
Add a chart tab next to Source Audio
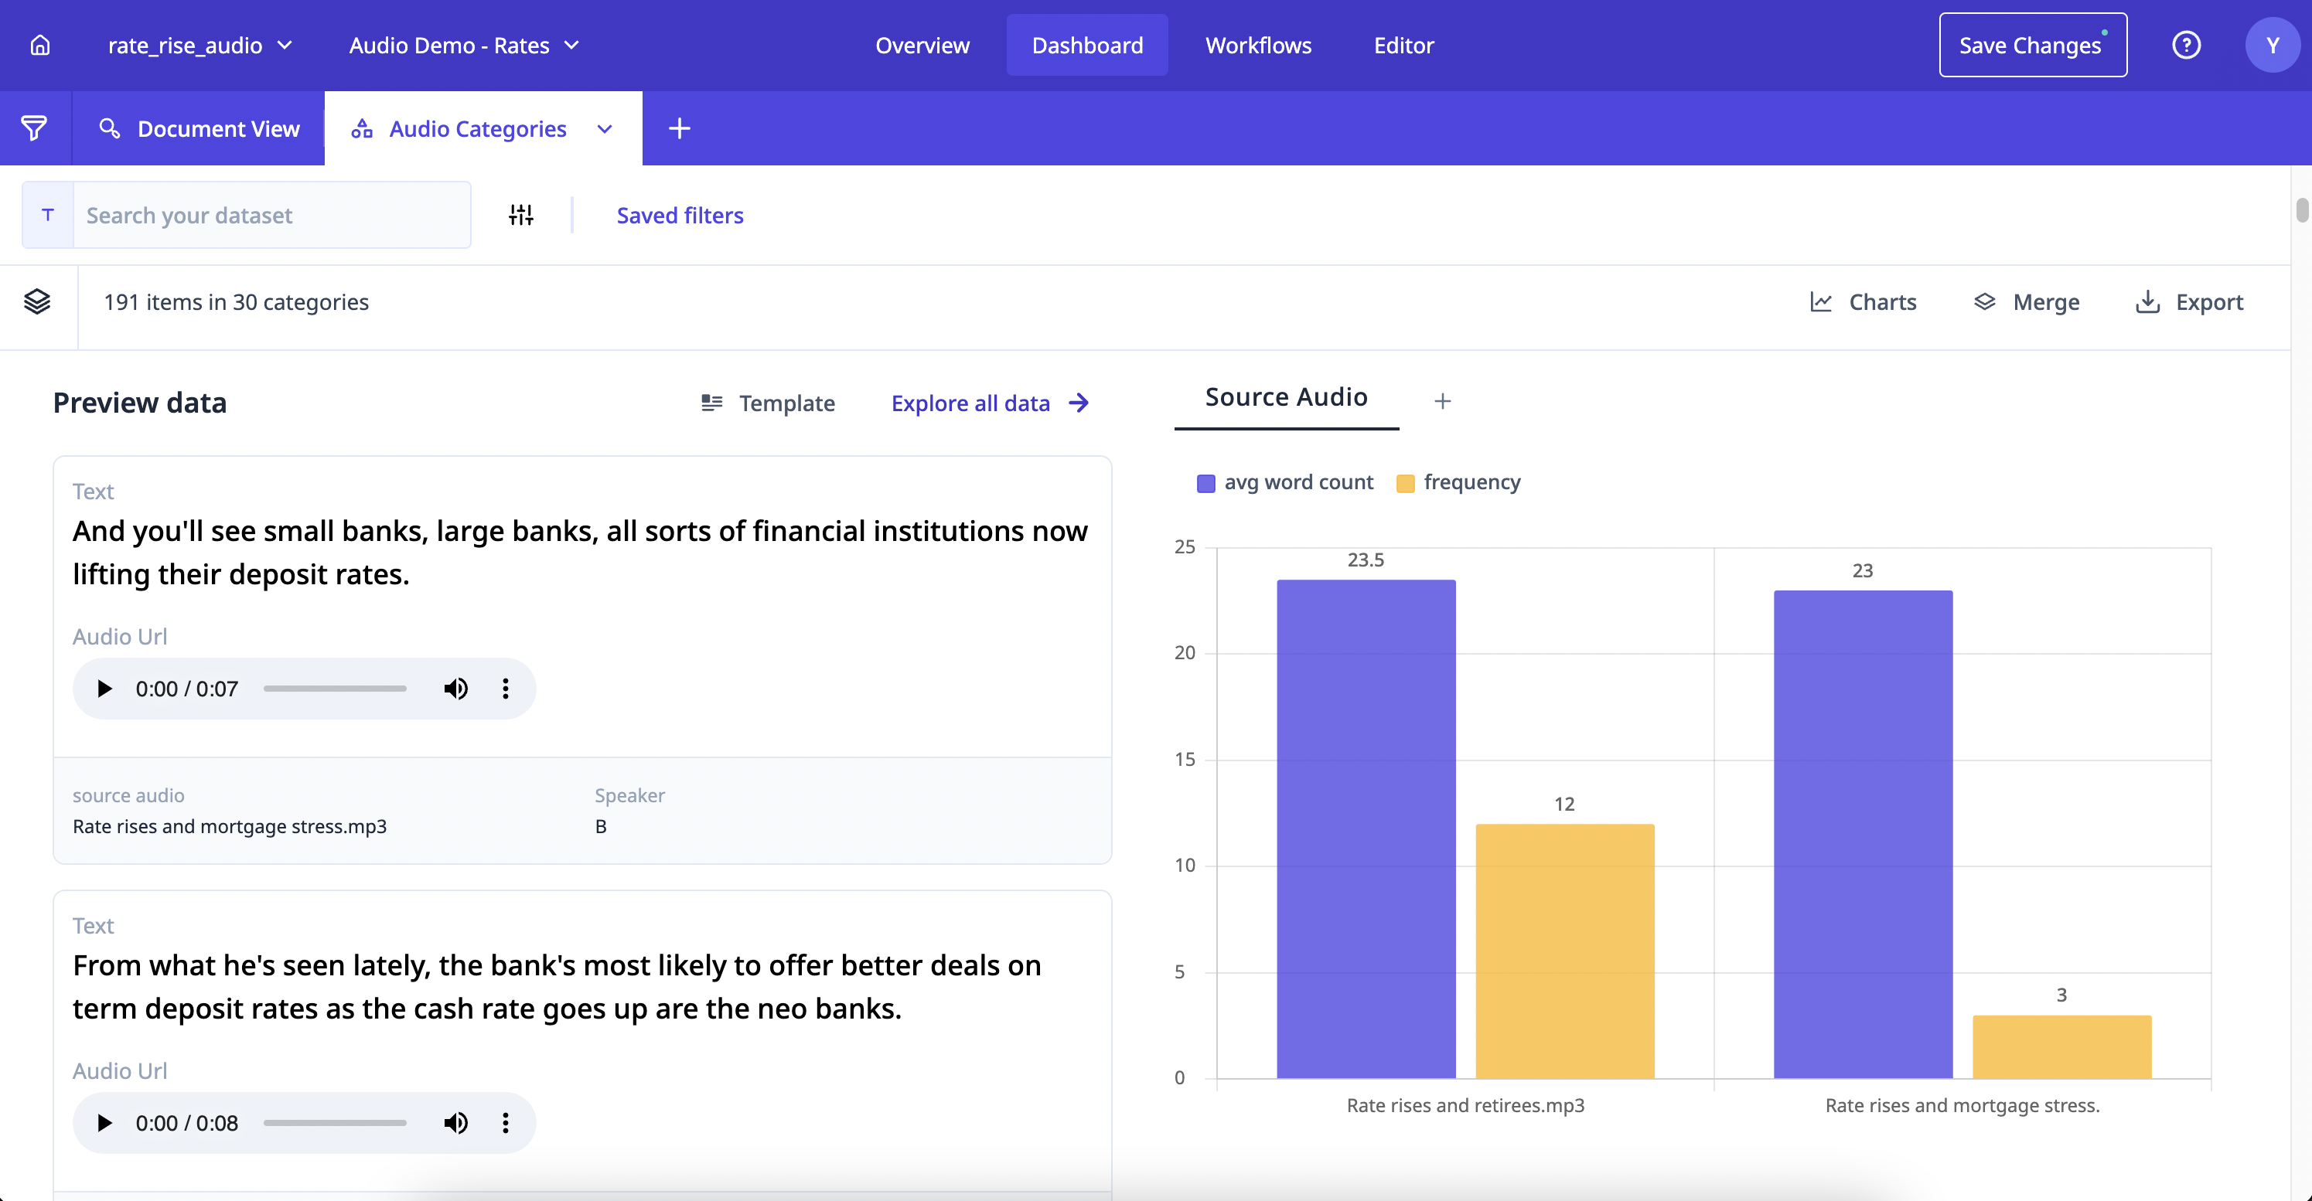click(1442, 401)
